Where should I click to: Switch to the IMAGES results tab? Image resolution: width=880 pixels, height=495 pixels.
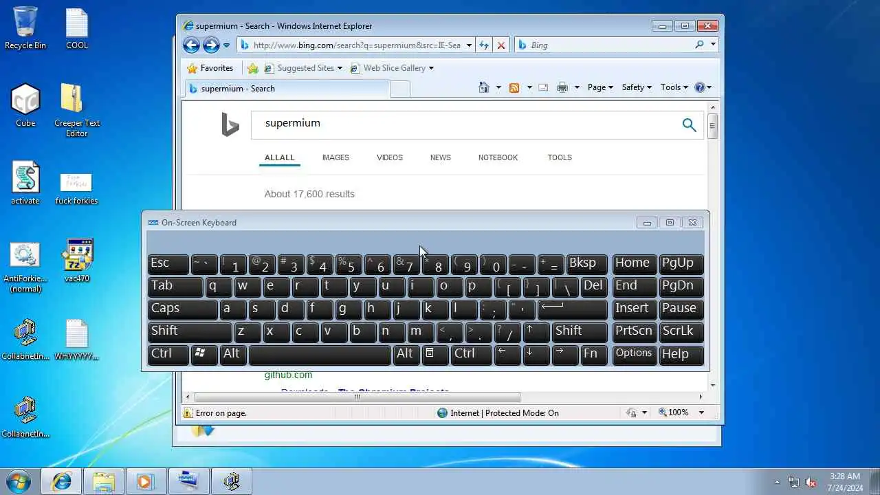[x=335, y=157]
